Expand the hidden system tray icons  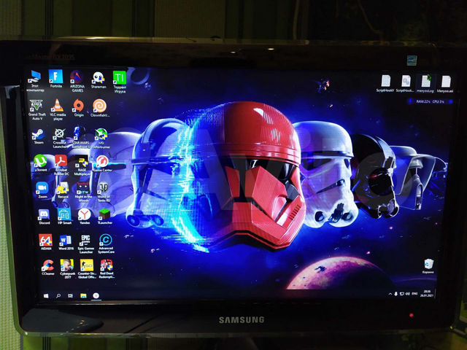tap(390, 294)
